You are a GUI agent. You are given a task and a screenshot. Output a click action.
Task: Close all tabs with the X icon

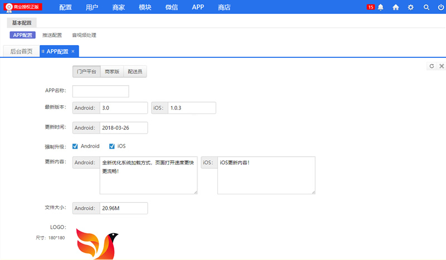pyautogui.click(x=441, y=66)
